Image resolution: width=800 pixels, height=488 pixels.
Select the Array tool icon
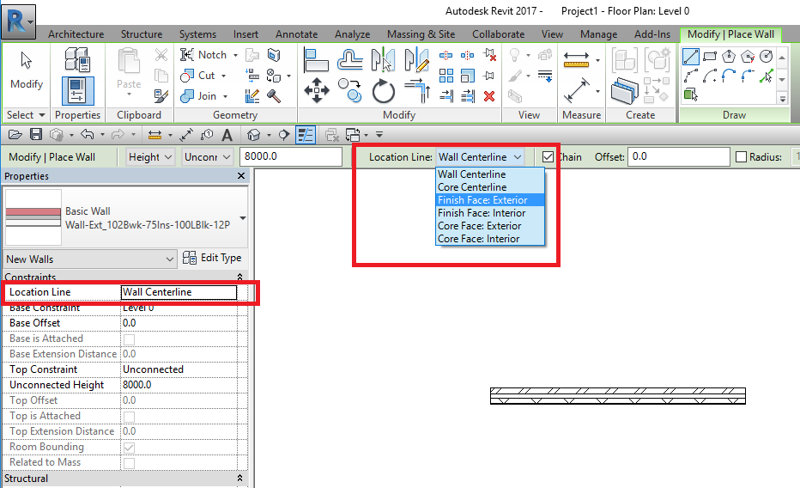click(445, 76)
